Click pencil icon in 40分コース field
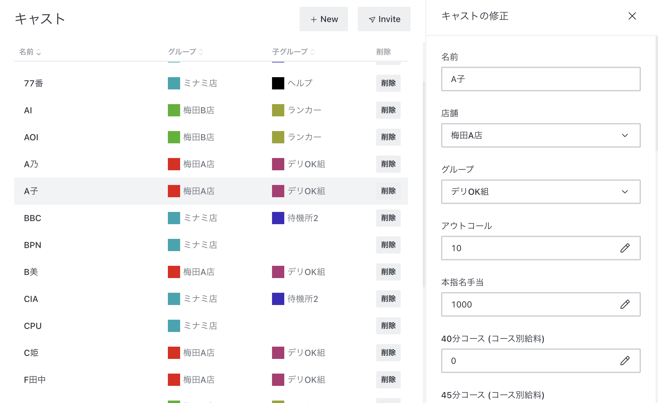The image size is (658, 403). click(625, 360)
